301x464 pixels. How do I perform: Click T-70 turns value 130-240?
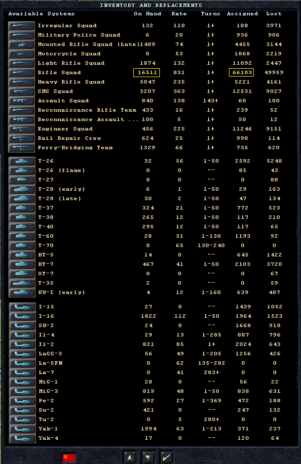[x=211, y=246]
